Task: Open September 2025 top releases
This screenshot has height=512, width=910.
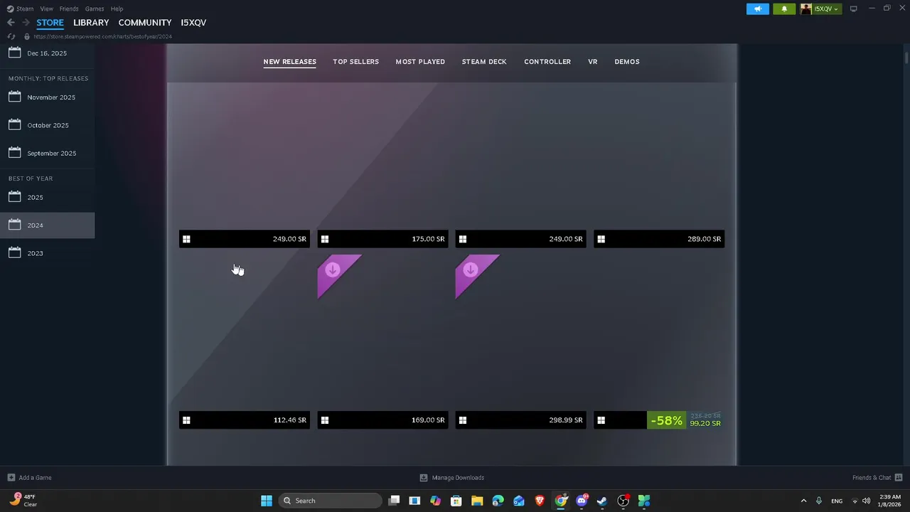Action: (x=47, y=153)
